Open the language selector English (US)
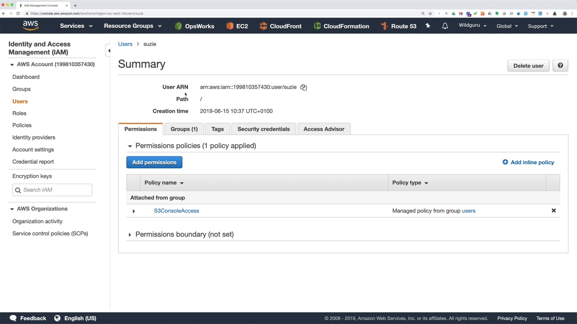Screen dimensions: 577x324 [x=75, y=318]
